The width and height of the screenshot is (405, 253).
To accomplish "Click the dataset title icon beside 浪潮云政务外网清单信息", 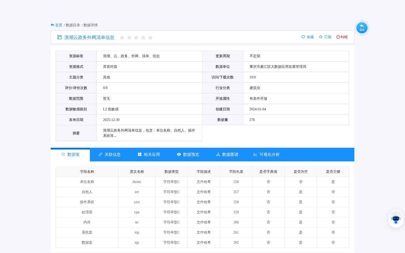I will 59,37.
